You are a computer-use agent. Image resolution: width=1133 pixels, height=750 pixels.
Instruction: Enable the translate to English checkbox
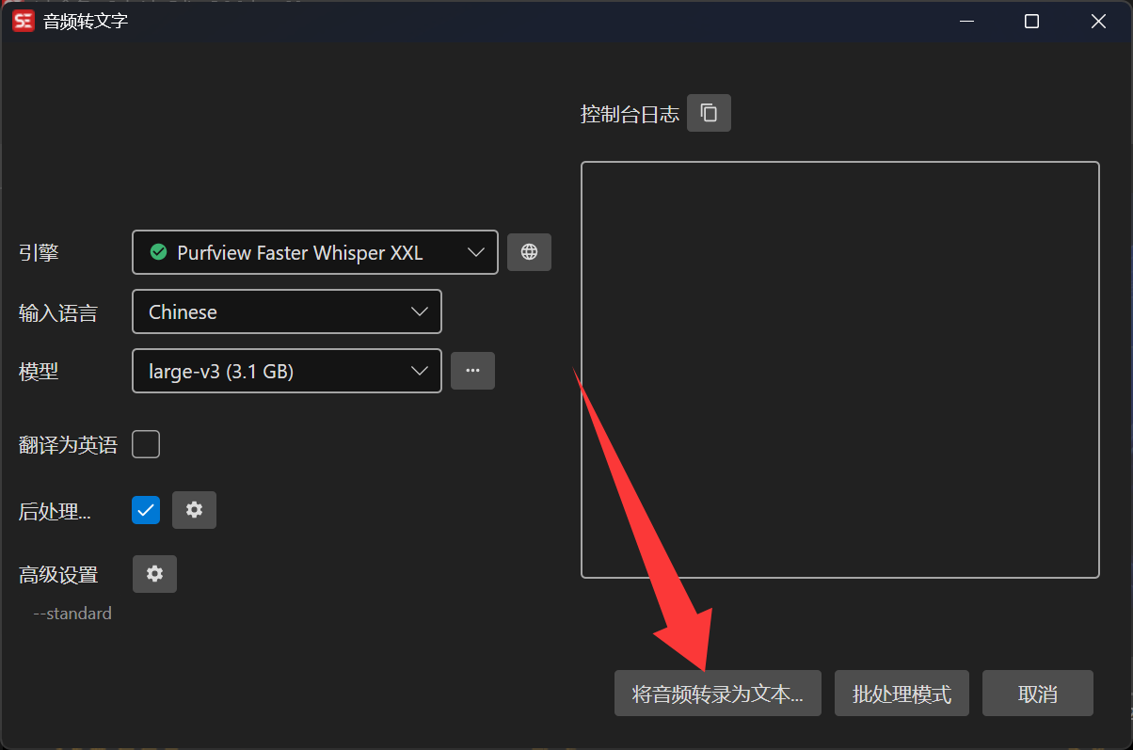(x=146, y=444)
